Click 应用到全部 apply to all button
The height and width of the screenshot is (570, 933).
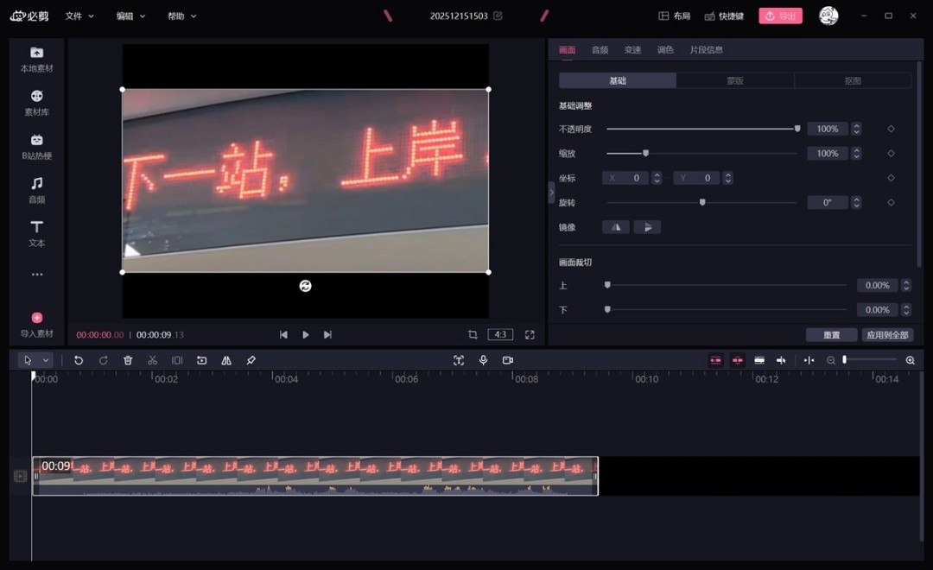[x=887, y=334]
